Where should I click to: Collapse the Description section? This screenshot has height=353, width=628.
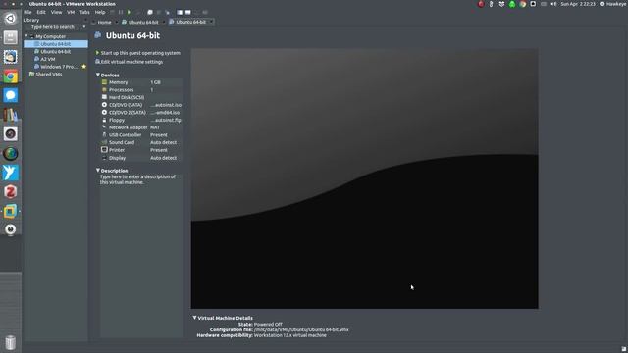[x=98, y=170]
